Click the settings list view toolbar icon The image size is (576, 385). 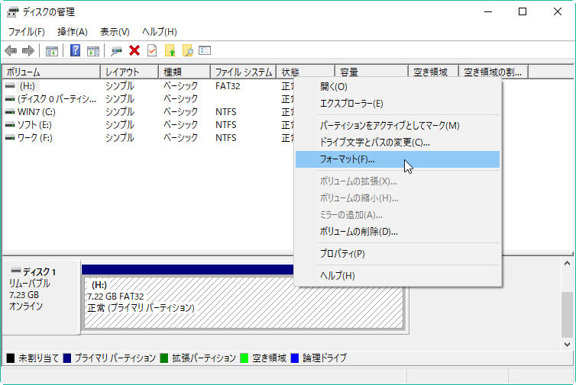tap(205, 50)
